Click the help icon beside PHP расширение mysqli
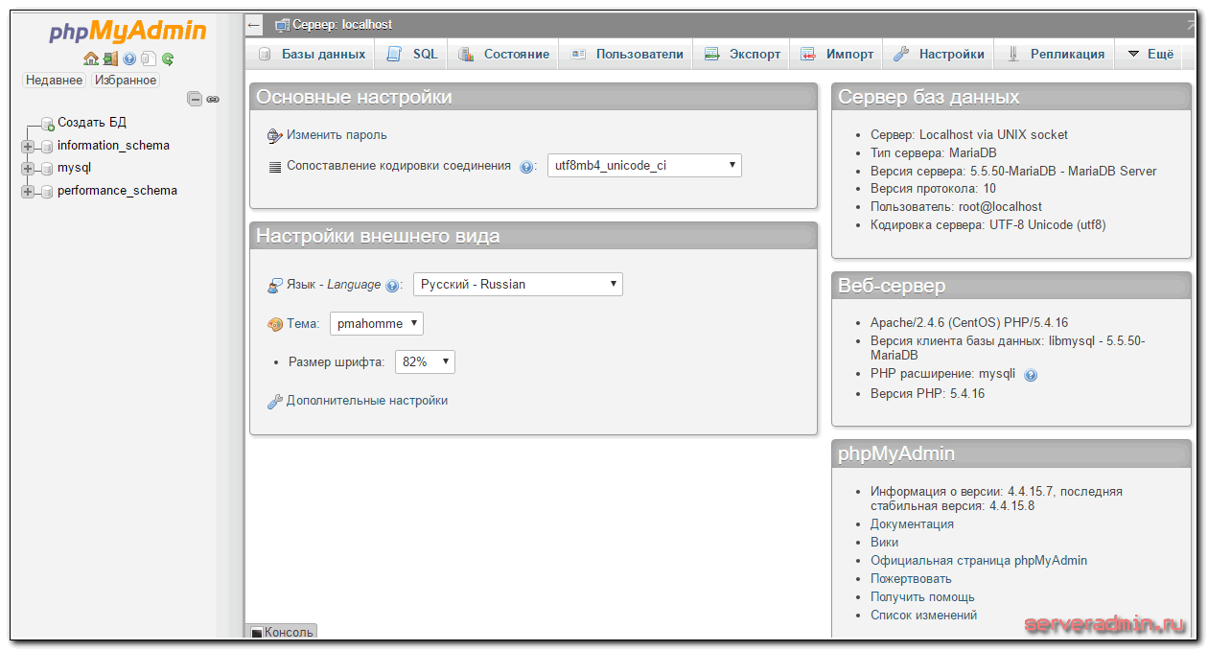 1031,375
